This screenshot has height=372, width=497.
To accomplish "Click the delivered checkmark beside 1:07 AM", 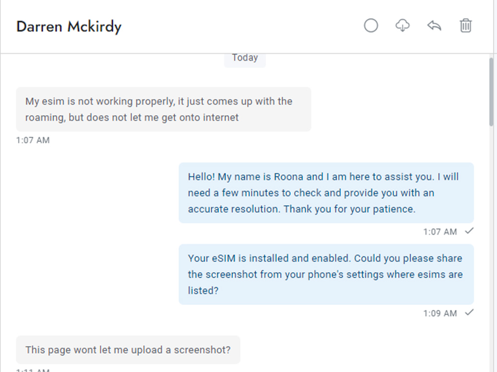I will (x=469, y=231).
